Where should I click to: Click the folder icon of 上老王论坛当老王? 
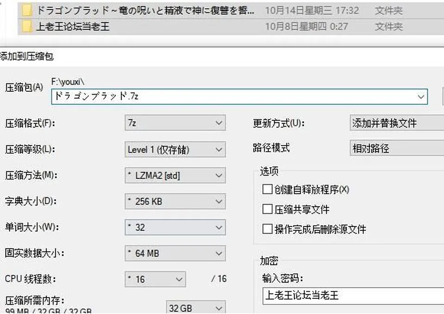pos(27,27)
